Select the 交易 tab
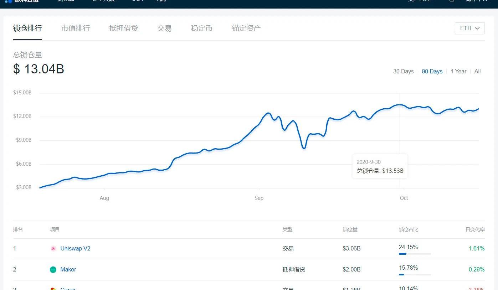 (x=164, y=28)
